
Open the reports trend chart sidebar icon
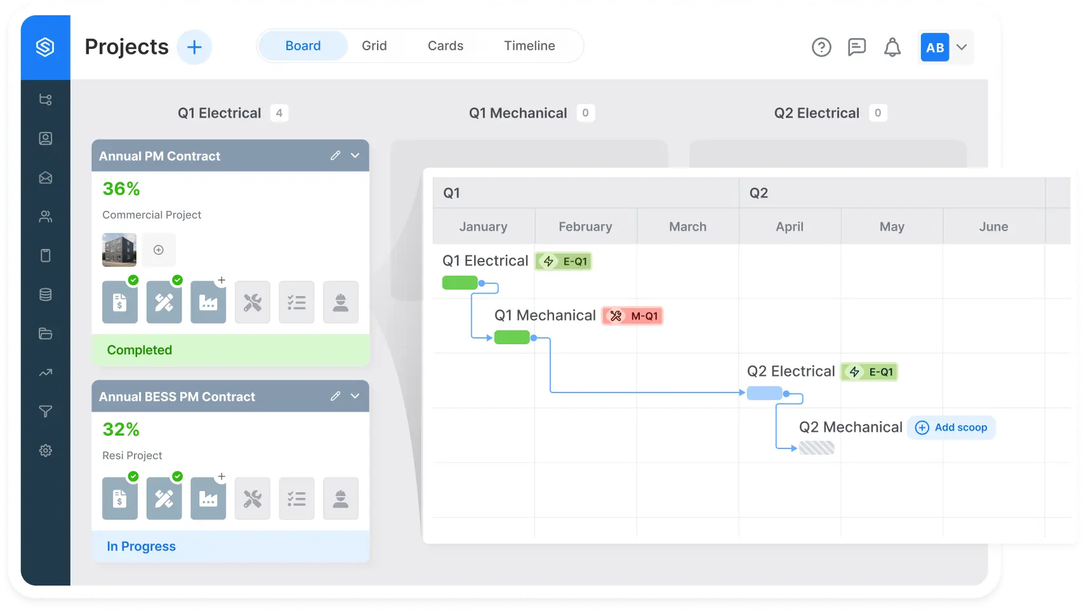(46, 373)
